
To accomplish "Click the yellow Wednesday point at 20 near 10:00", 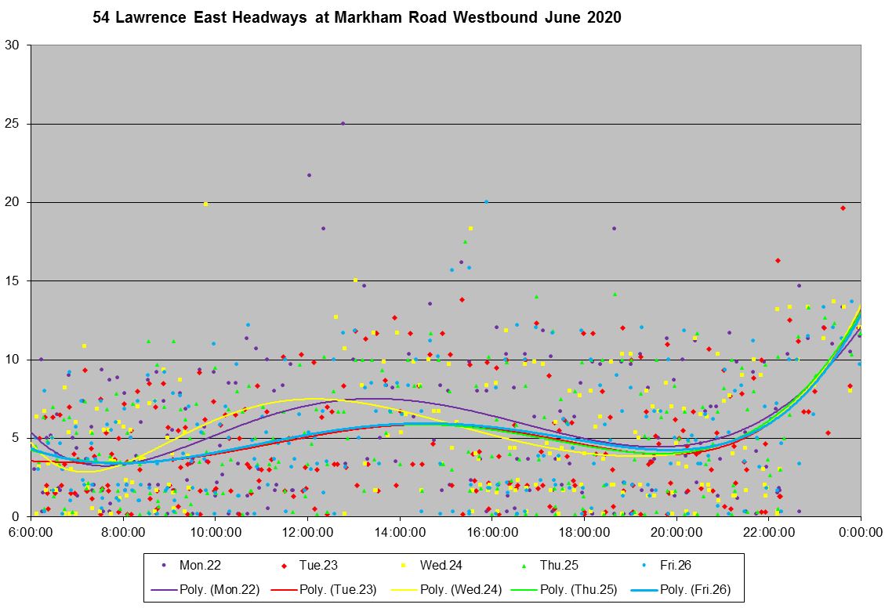I will pos(205,204).
